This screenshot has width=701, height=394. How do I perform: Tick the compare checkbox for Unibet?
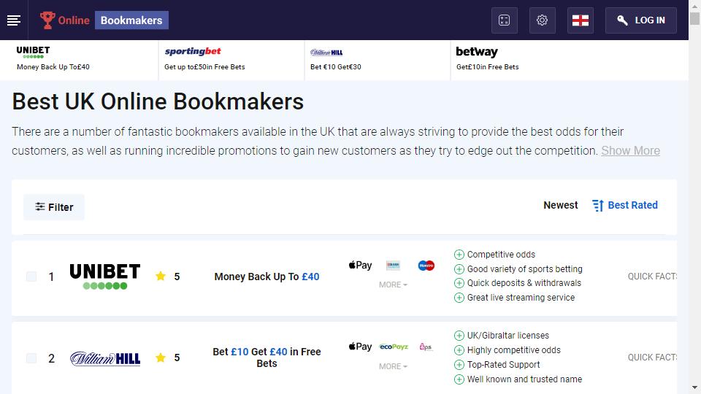click(31, 277)
